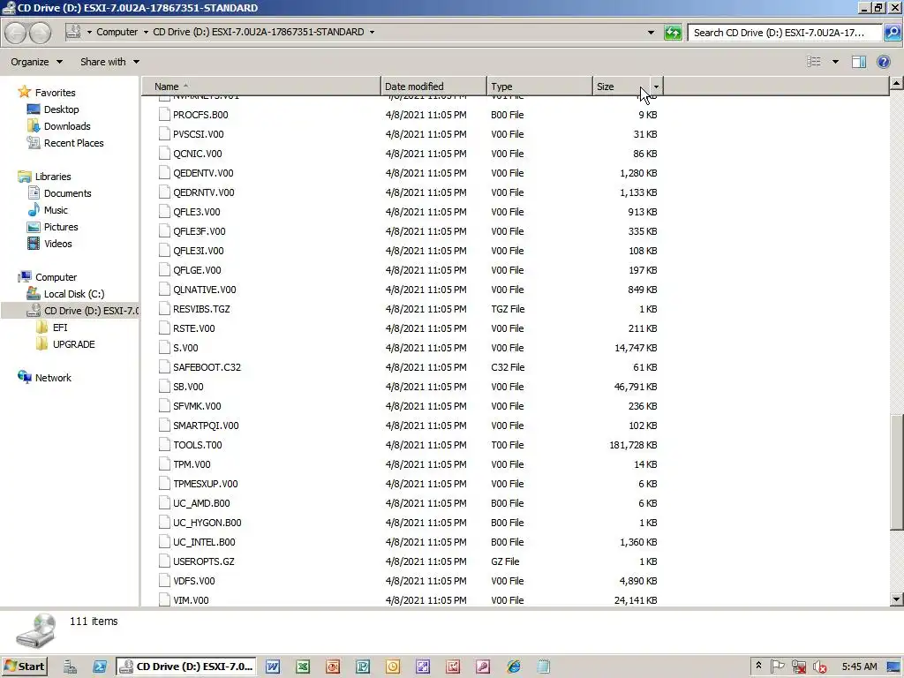Click the TOOLS.T00 file icon

164,445
